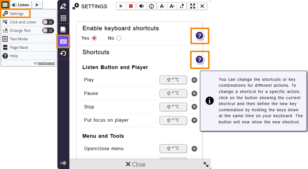Collapse the hamburger menu
This screenshot has height=169, width=308.
(5, 5)
